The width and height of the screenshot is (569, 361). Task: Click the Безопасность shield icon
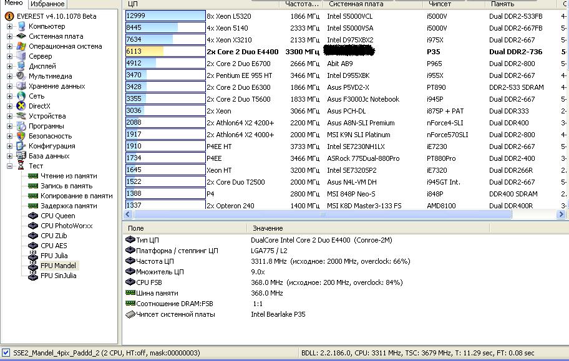pyautogui.click(x=21, y=136)
